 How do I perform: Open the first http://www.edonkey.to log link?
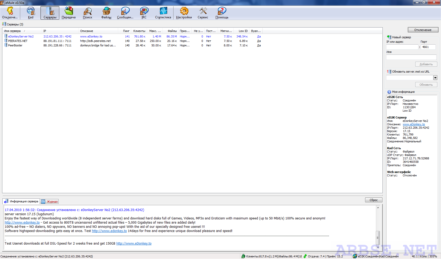pos(22,223)
